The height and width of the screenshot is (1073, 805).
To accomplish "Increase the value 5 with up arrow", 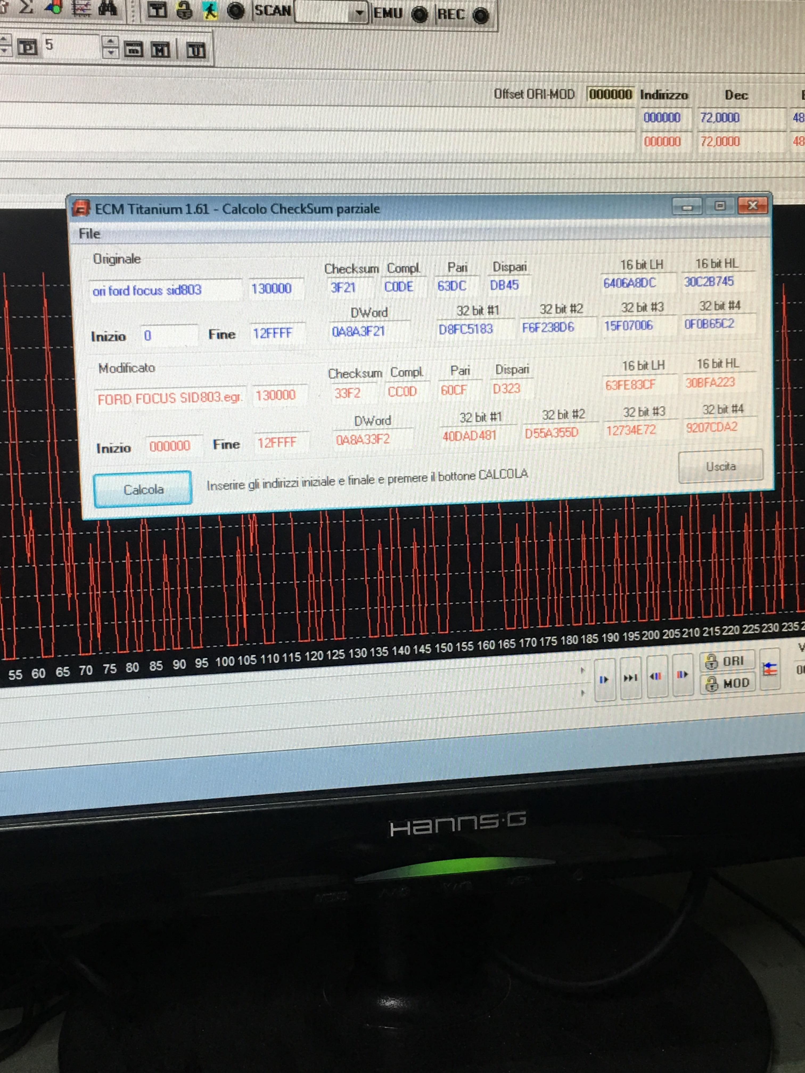I will click(111, 42).
